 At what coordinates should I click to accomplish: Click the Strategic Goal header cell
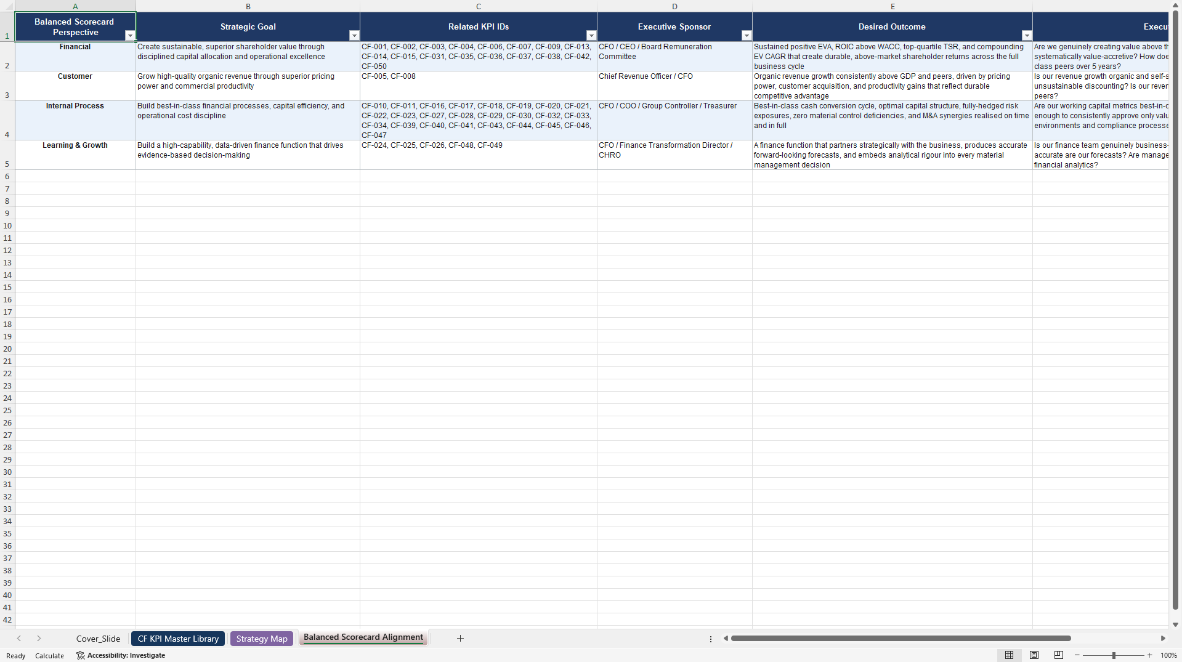(x=248, y=27)
